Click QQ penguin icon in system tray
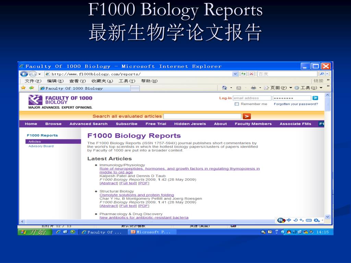Image resolution: width=351 pixels, height=263 pixels. tap(289, 232)
